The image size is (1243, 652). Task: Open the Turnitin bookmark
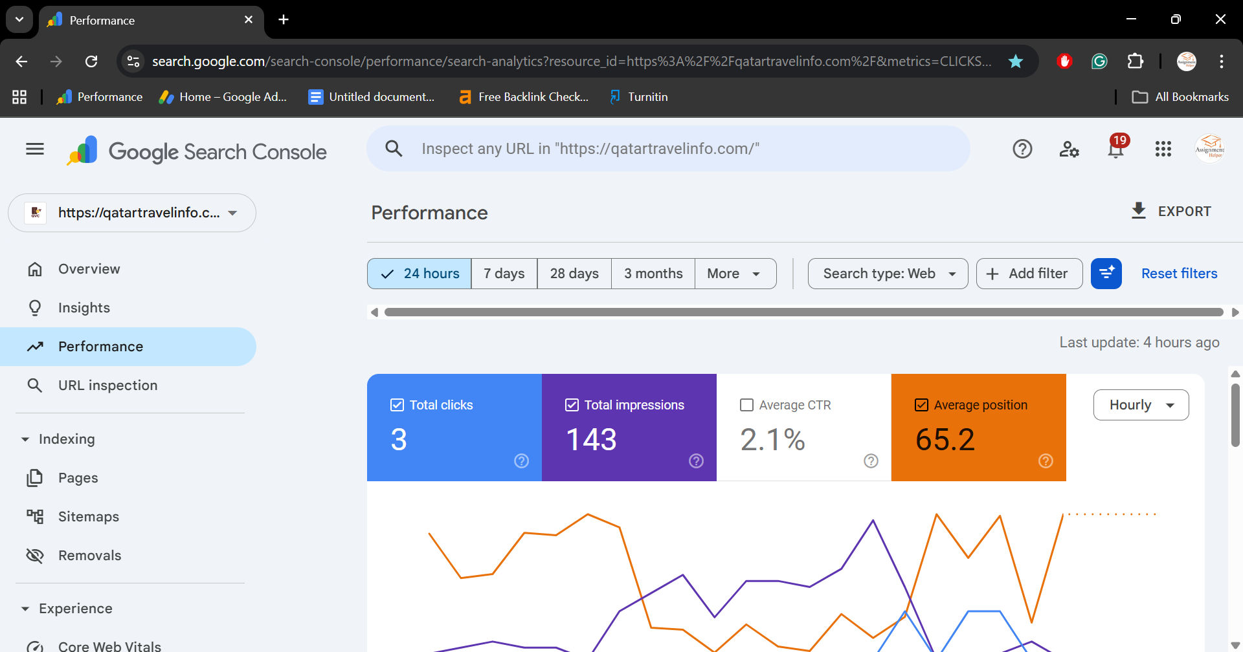coord(638,97)
